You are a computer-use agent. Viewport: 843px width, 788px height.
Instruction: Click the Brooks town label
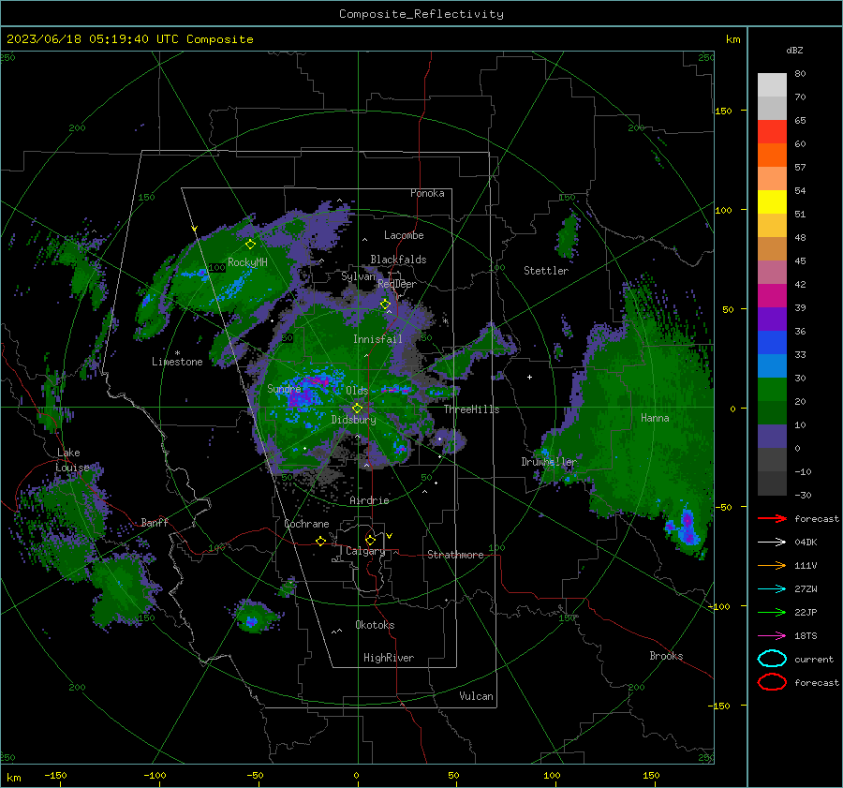(666, 656)
